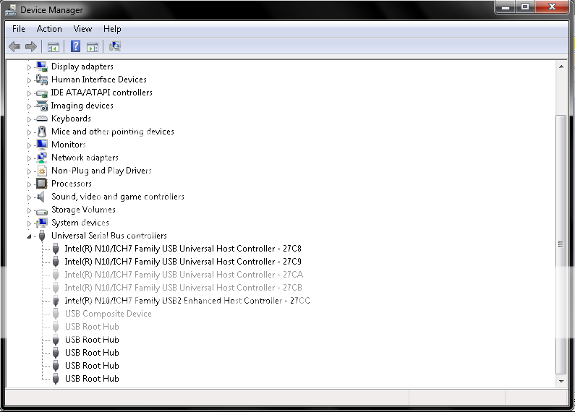This screenshot has width=575, height=412.
Task: Select the Sound, video and game controllers icon
Action: pyautogui.click(x=42, y=197)
